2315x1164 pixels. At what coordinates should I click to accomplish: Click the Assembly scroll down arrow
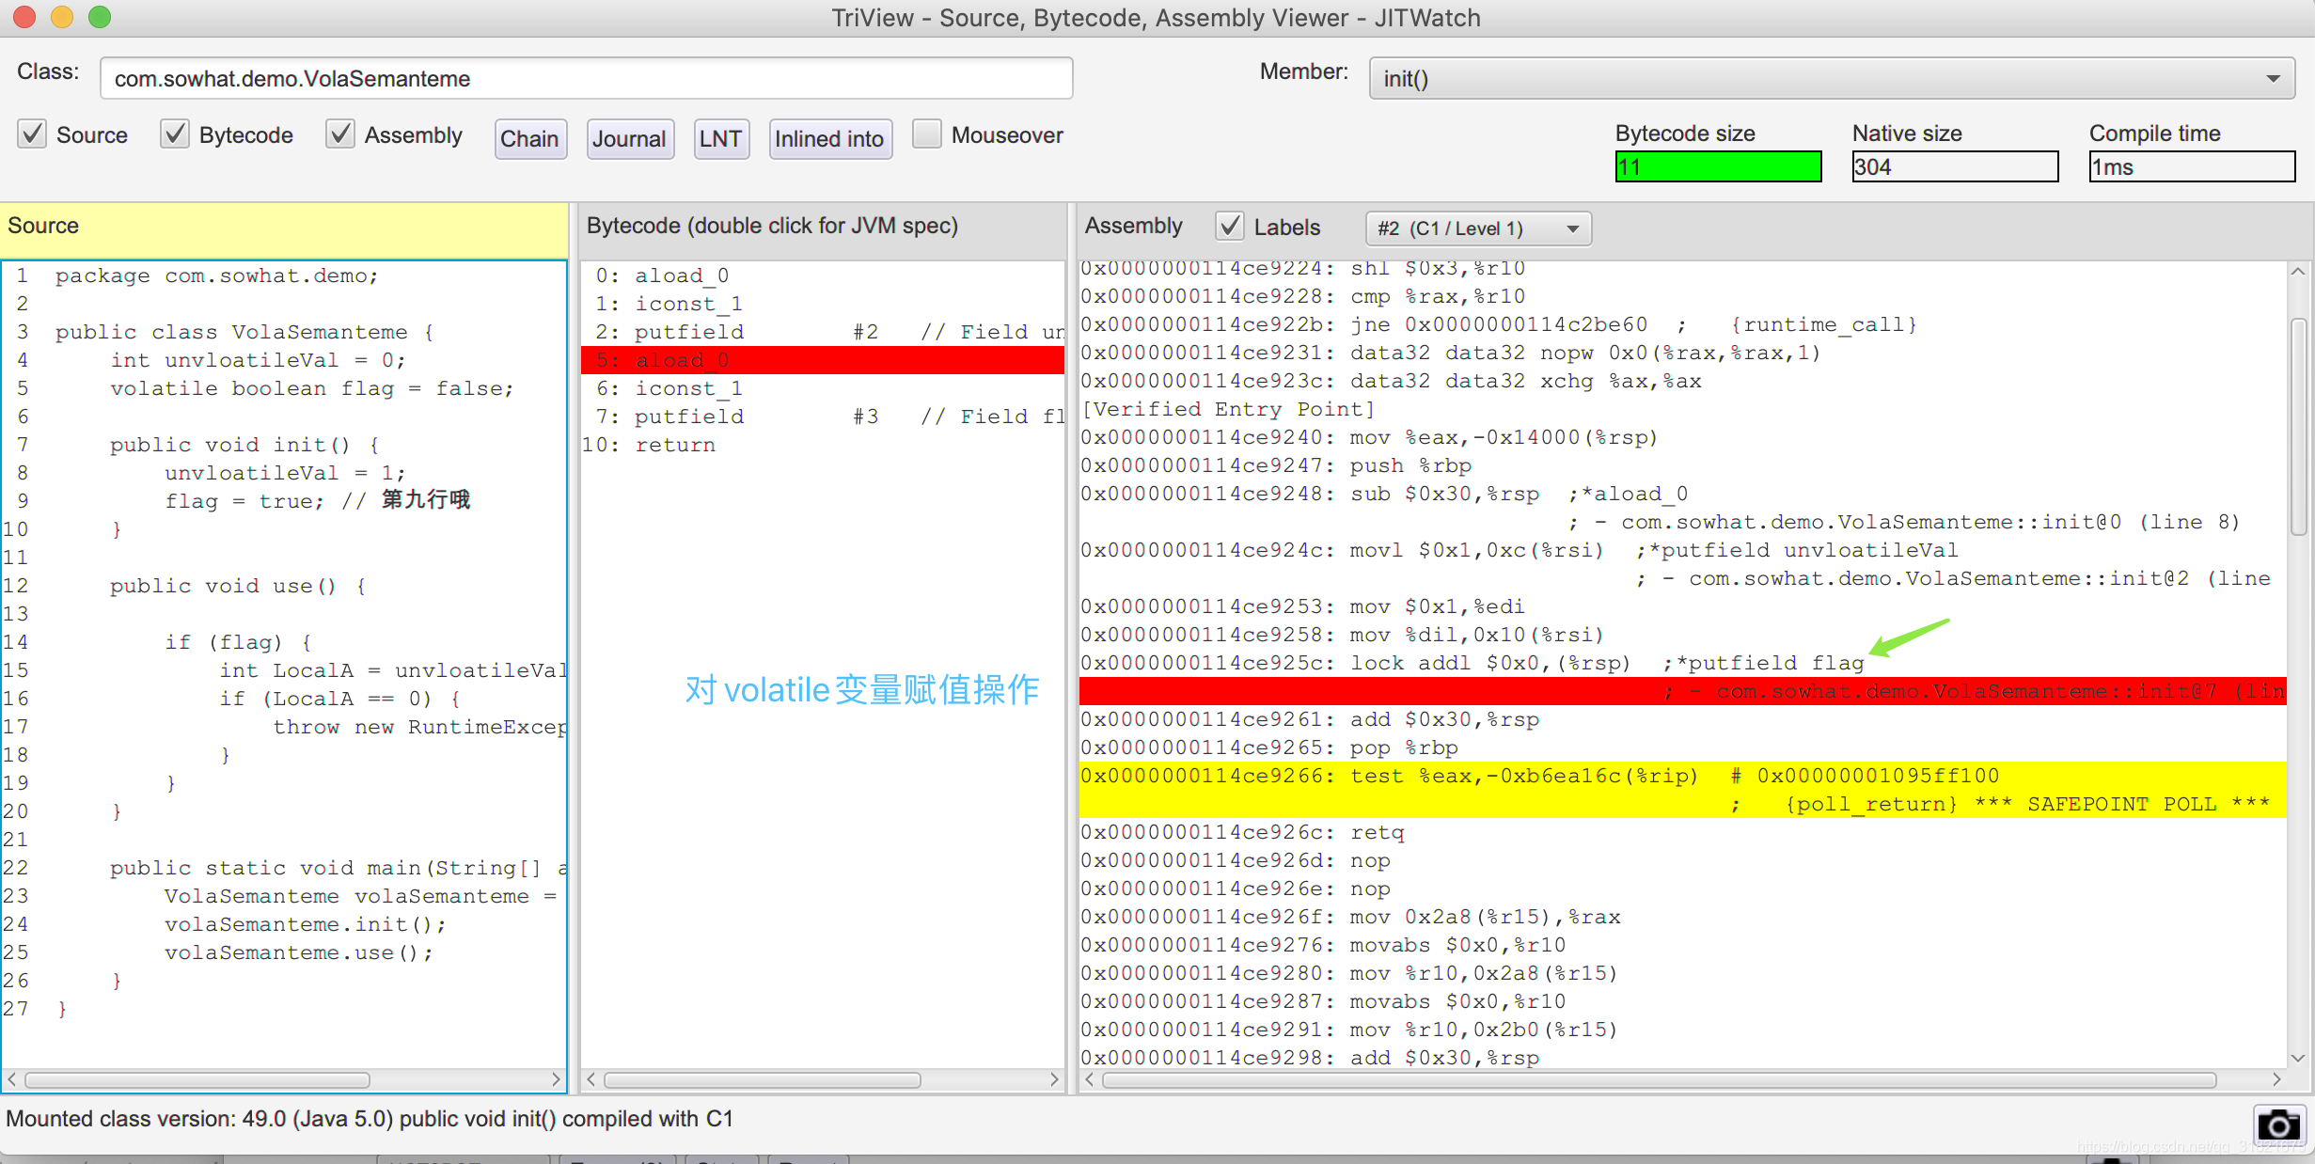click(2298, 1058)
